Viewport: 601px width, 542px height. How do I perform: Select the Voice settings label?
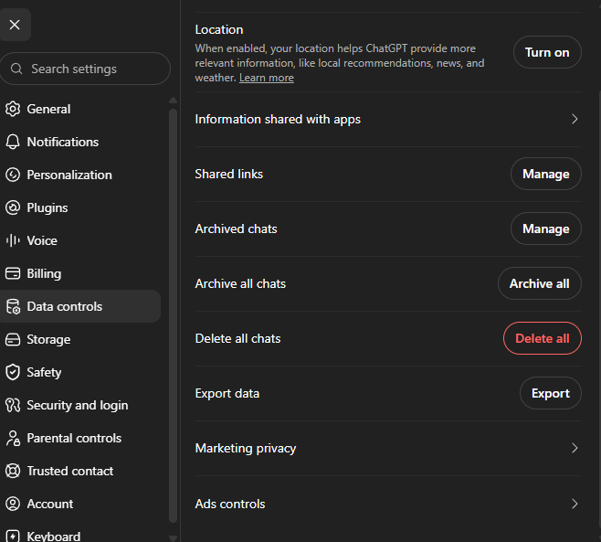42,240
